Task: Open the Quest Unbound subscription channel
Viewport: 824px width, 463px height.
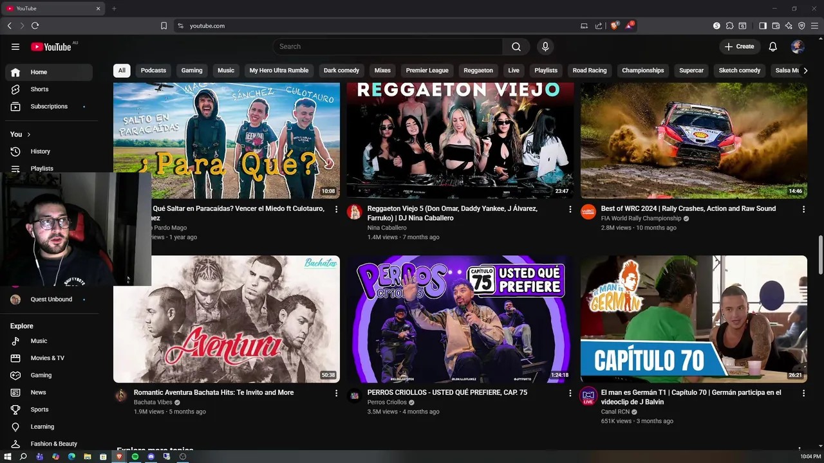Action: 49,299
